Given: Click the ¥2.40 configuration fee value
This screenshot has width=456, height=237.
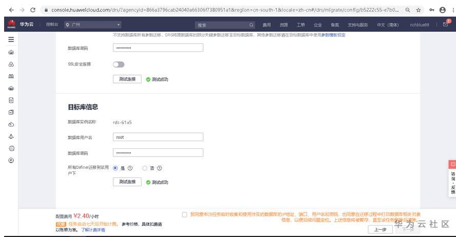Looking at the screenshot, I should (x=81, y=216).
